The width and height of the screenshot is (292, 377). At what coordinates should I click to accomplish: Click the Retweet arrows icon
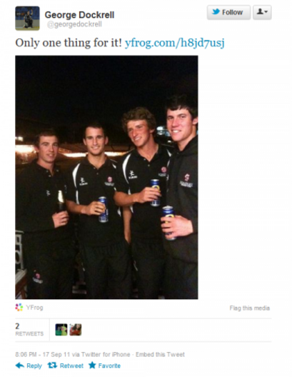pyautogui.click(x=52, y=366)
